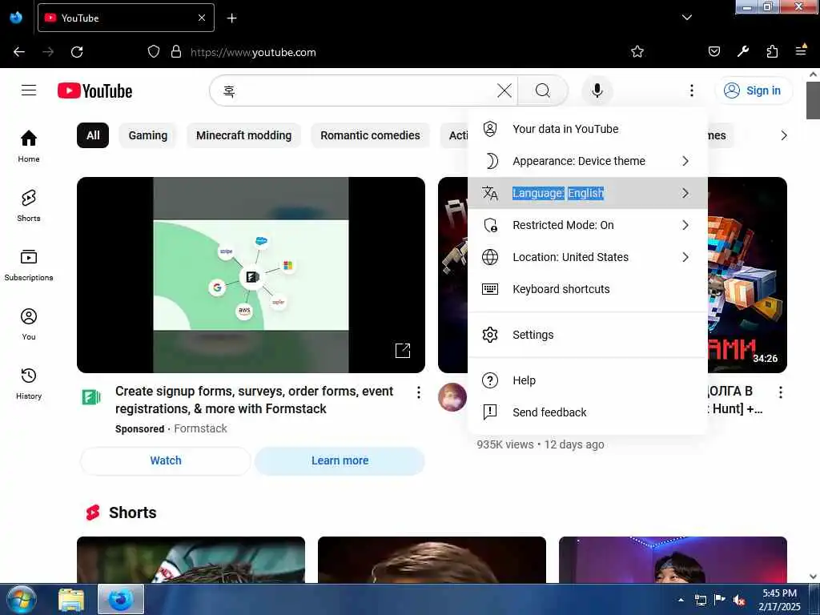Viewport: 820px width, 615px height.
Task: Choose Location: United States entry
Action: (x=588, y=257)
